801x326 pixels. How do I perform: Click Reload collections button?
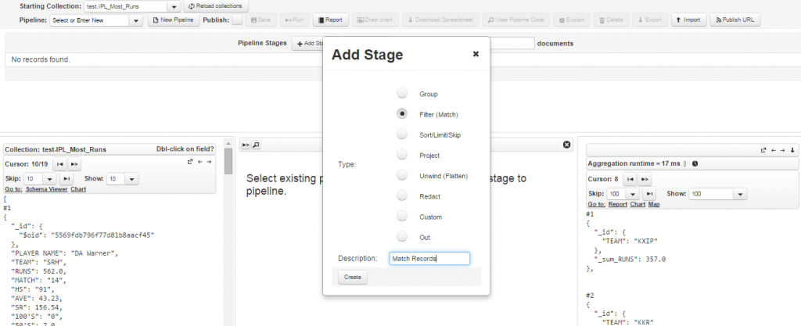[215, 6]
